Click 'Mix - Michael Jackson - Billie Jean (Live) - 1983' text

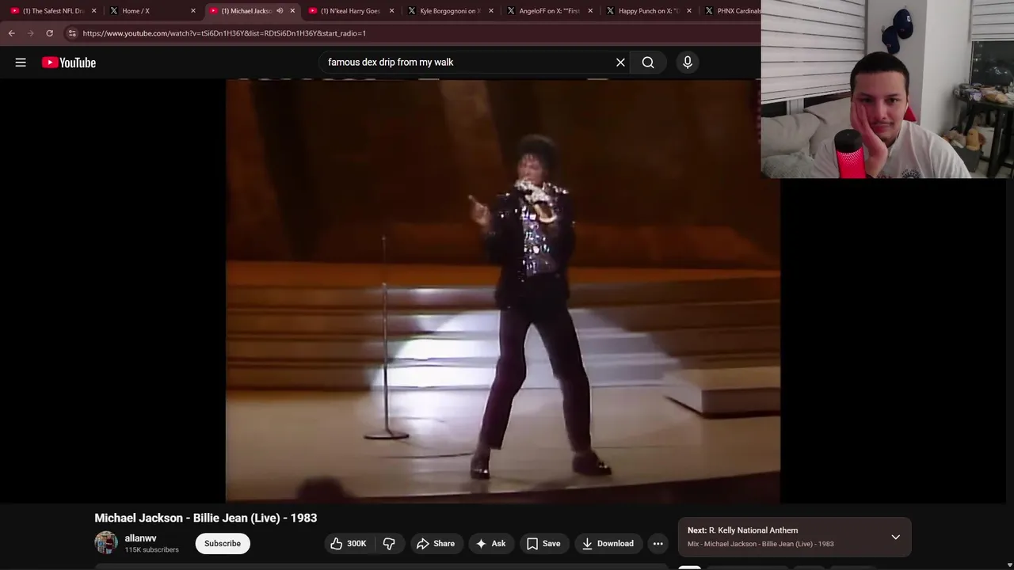point(760,544)
